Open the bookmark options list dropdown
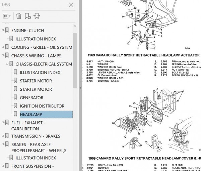Screen dimensions: 201x171 (x=7, y=16)
